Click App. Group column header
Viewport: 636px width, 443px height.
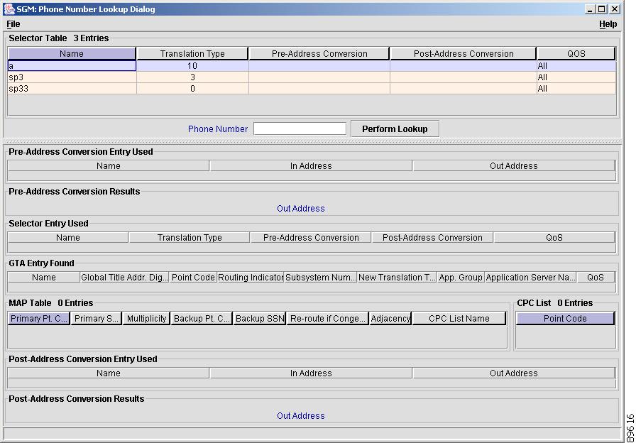tap(461, 278)
